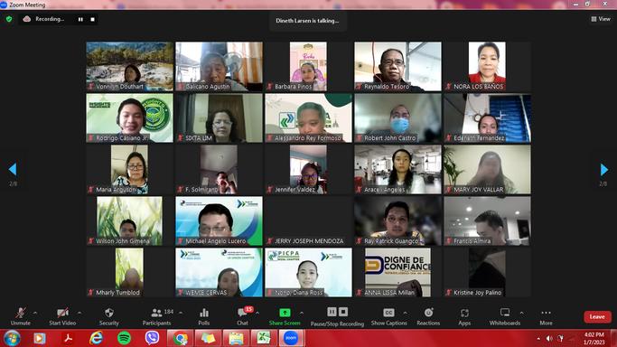This screenshot has width=617, height=347.
Task: Open the View layout menu
Action: pos(601,19)
